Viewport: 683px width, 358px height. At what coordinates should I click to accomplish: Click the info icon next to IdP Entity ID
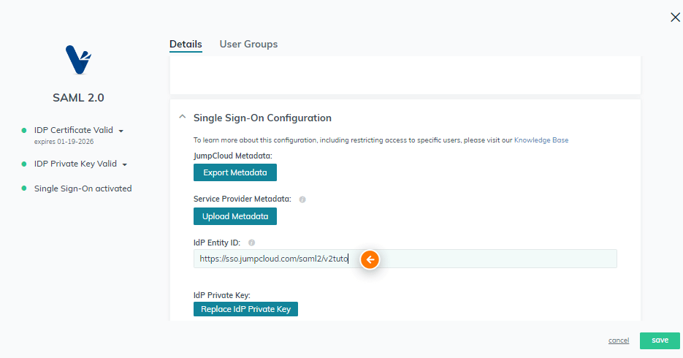coord(251,243)
